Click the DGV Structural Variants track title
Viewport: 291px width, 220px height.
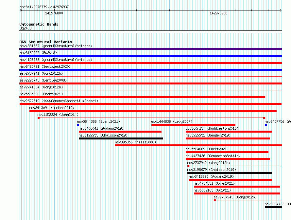pos(46,42)
